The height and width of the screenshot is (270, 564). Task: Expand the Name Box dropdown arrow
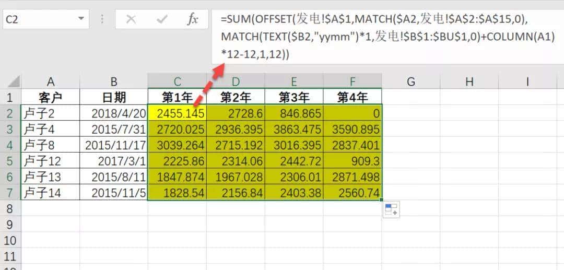coord(81,19)
